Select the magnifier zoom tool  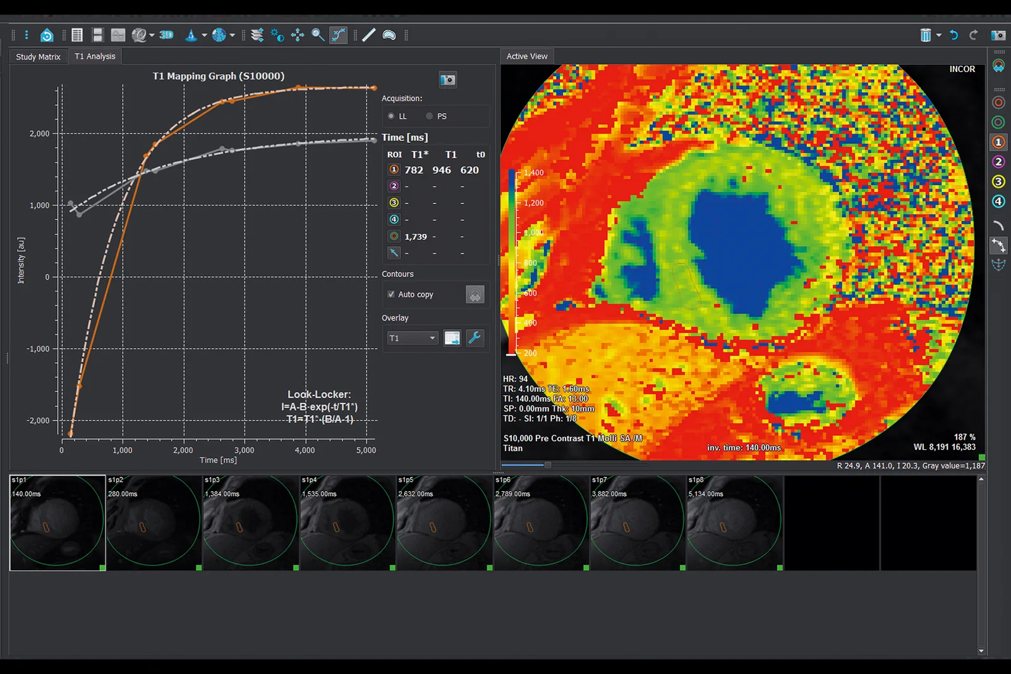[318, 35]
